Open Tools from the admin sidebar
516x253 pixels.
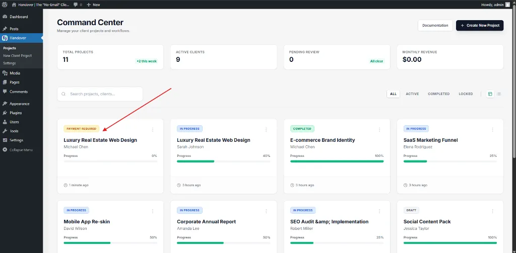point(14,131)
